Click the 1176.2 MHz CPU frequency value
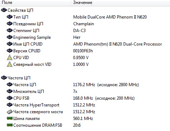170x131 pixels. tap(84, 85)
